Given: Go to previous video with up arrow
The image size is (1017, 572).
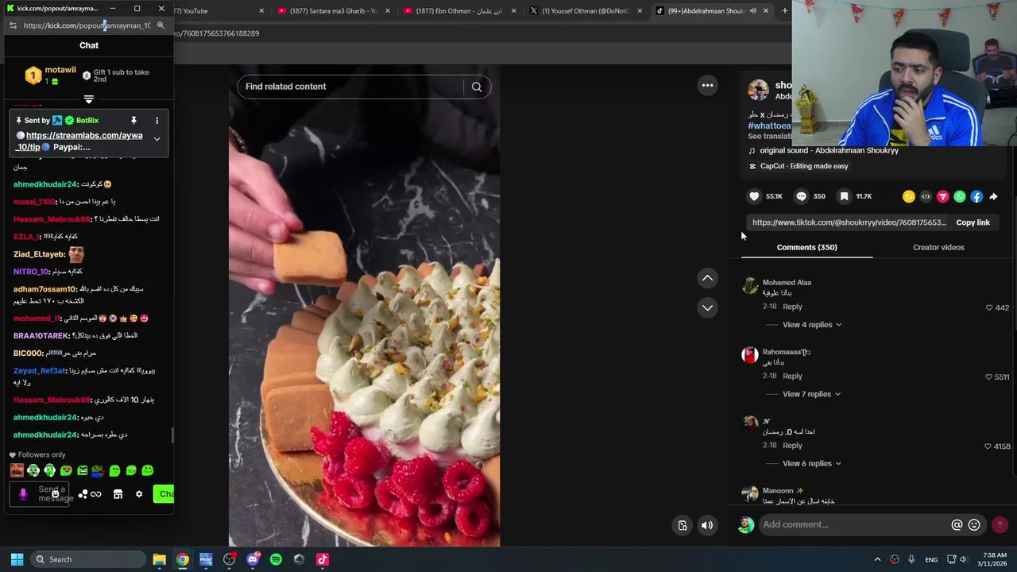Looking at the screenshot, I should pyautogui.click(x=707, y=278).
